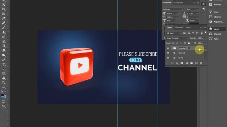
Task: Open the Opacity slider dropdown
Action: point(205,38)
